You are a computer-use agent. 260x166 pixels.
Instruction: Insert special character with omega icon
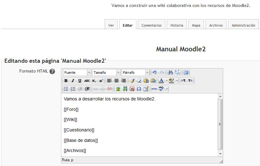[x=139, y=89]
